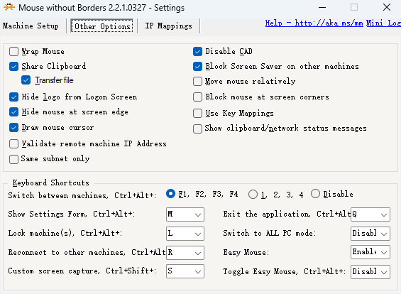The width and height of the screenshot is (401, 294).
Task: Select the 1, 2, 3, 4 radio button
Action: click(x=253, y=194)
